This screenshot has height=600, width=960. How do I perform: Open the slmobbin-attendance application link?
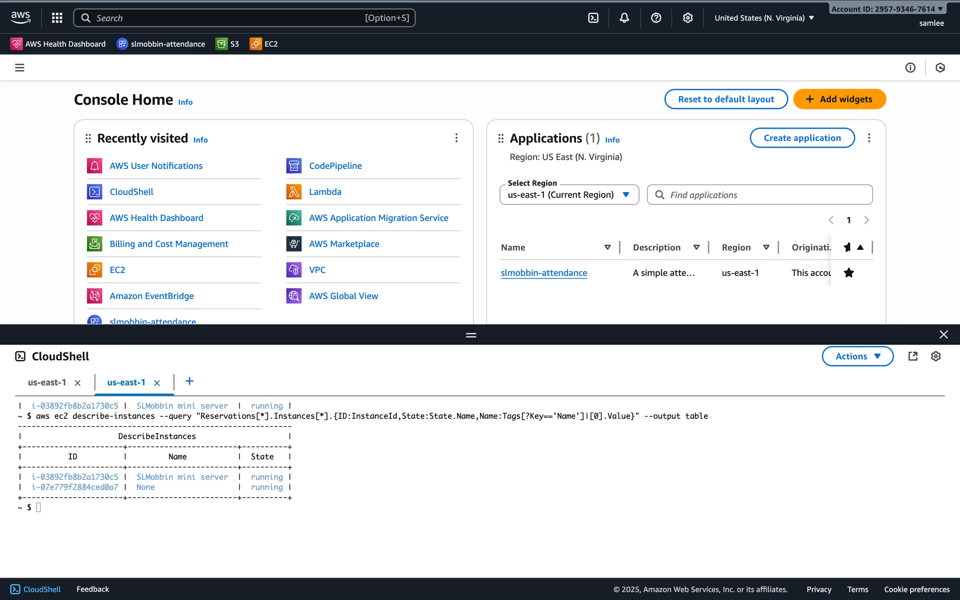tap(543, 272)
